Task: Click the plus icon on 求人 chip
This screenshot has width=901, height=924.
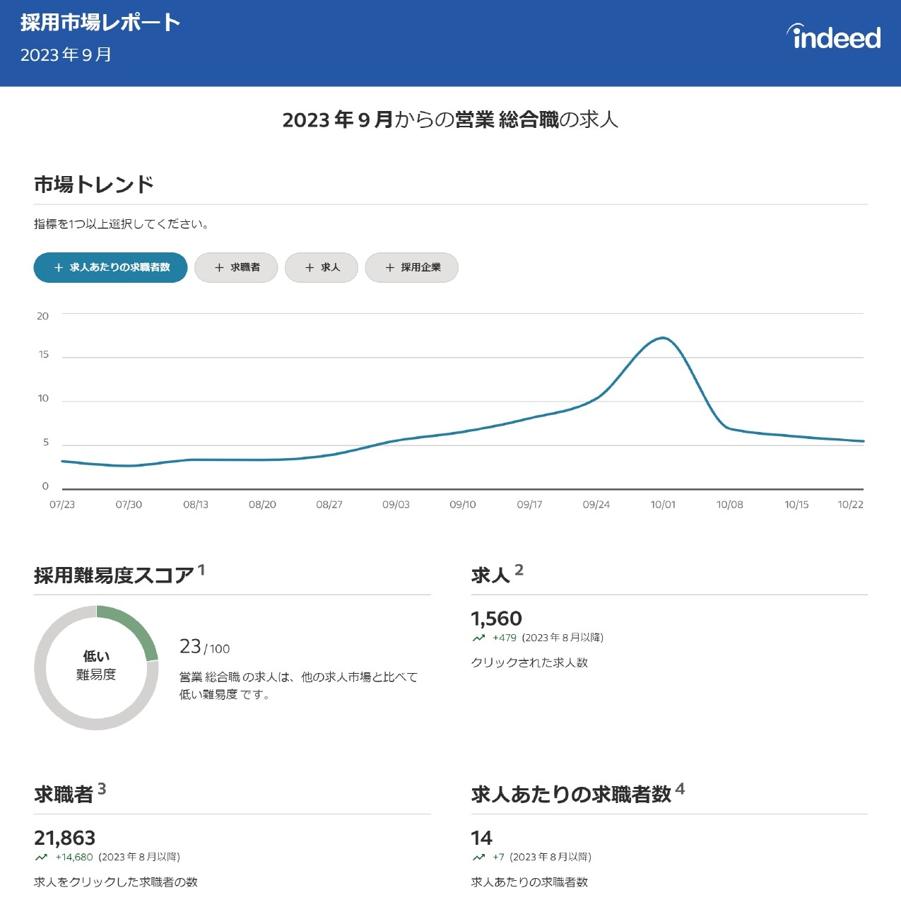Action: coord(310,268)
